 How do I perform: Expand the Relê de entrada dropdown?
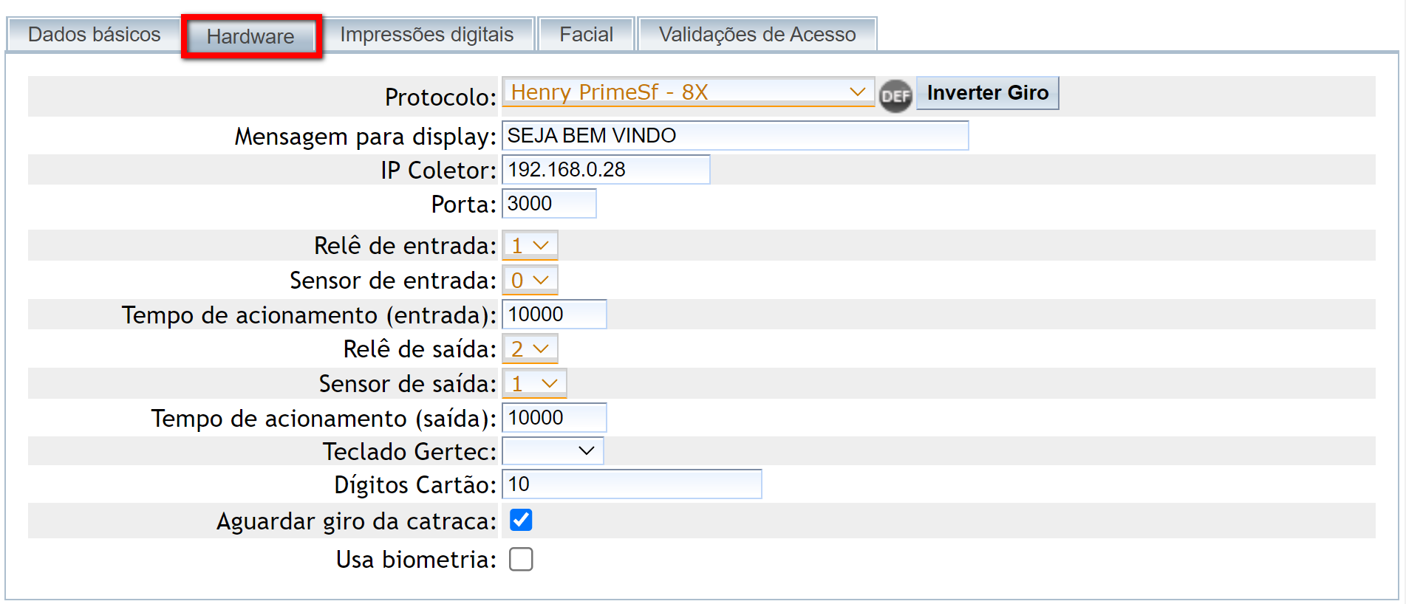pos(530,245)
